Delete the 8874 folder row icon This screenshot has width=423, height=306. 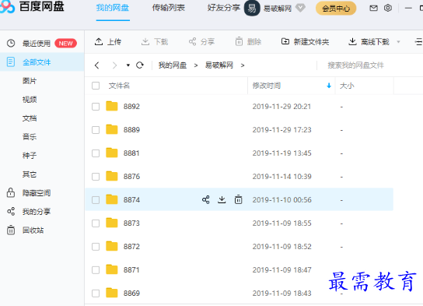(238, 200)
